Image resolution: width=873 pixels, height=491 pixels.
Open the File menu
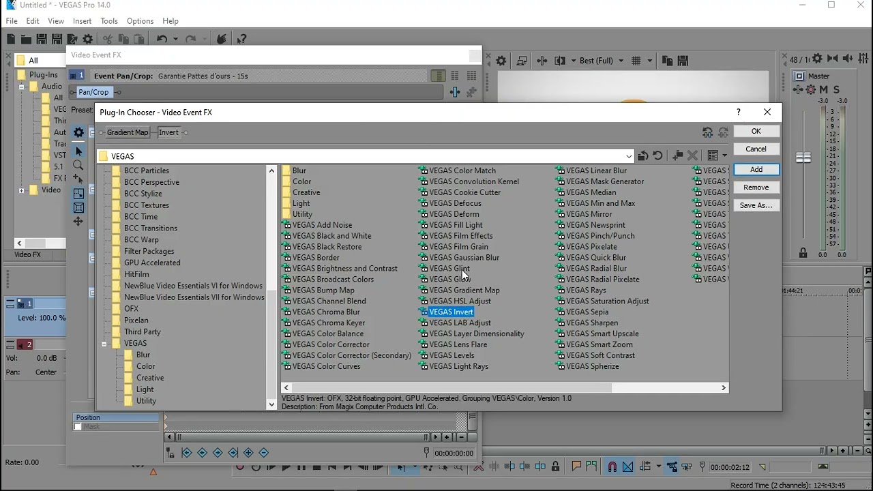12,21
